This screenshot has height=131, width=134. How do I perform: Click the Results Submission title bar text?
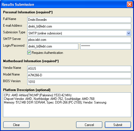pyautogui.click(x=18, y=4)
